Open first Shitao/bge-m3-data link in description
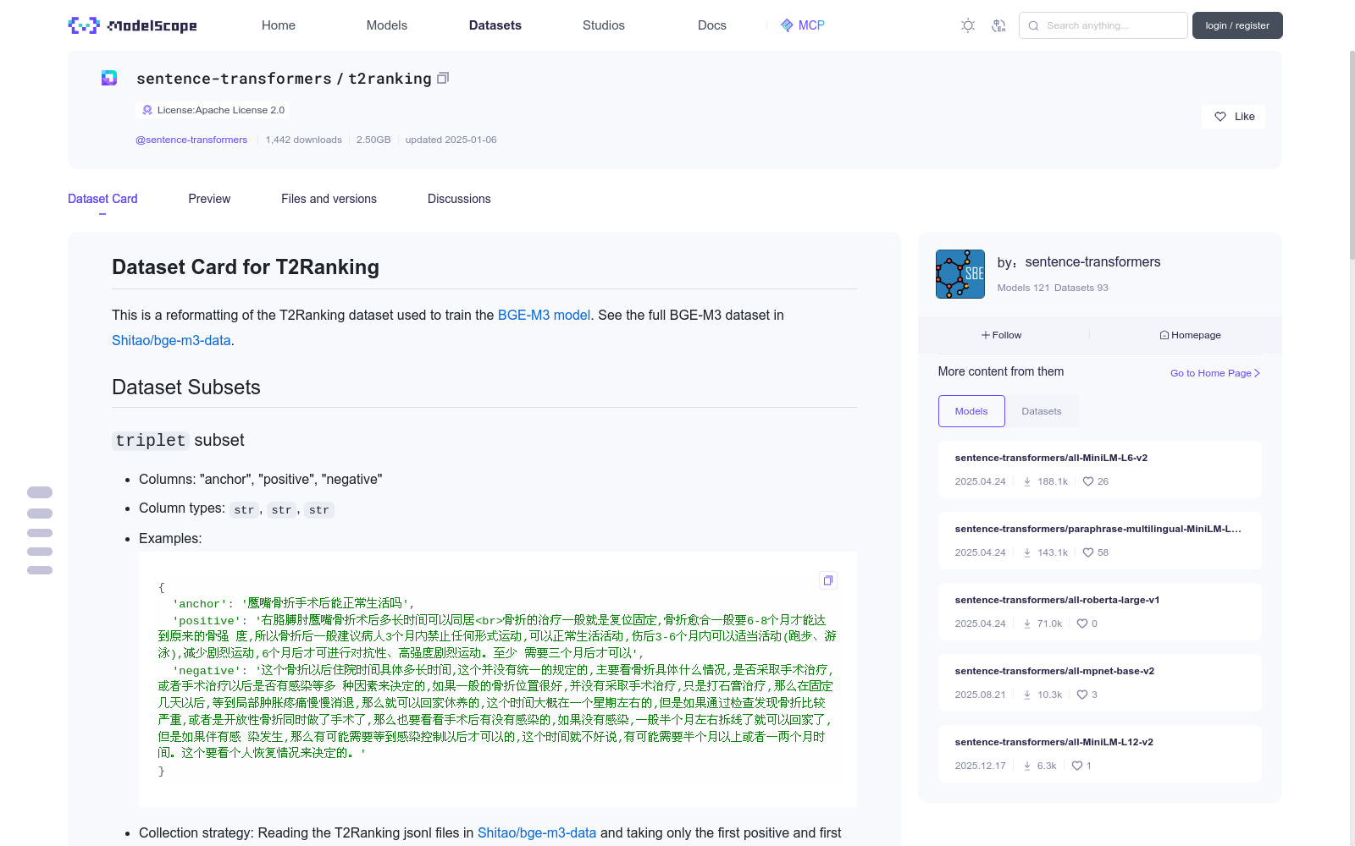 (x=171, y=340)
